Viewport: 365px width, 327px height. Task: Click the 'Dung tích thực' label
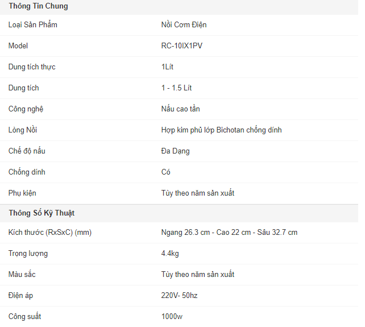click(x=32, y=67)
